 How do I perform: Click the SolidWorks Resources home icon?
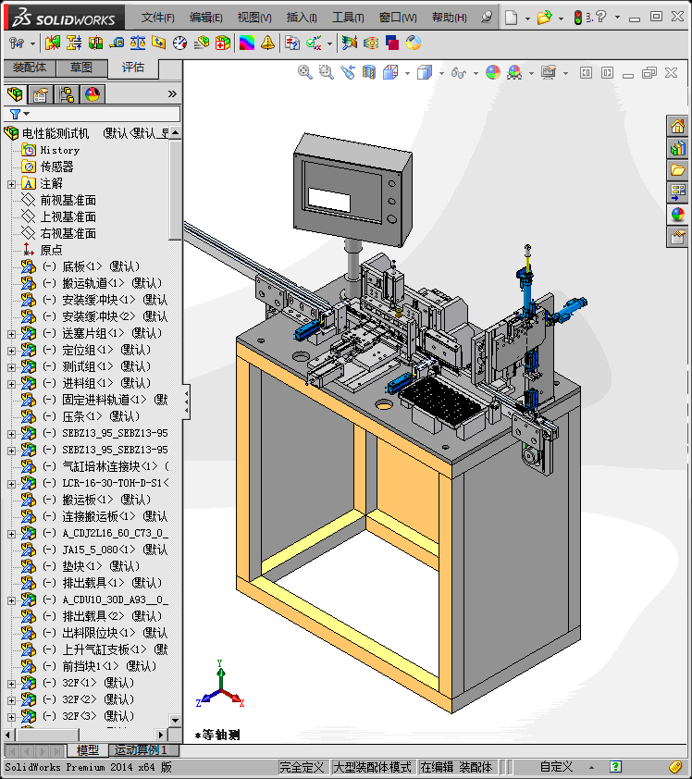pyautogui.click(x=678, y=126)
